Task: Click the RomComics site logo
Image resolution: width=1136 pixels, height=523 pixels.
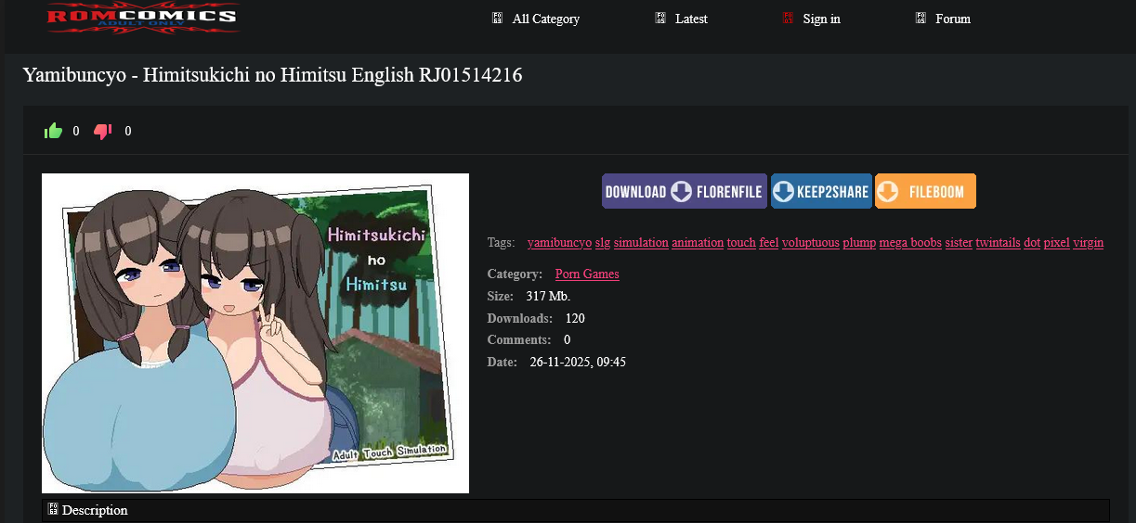Action: coord(143,19)
